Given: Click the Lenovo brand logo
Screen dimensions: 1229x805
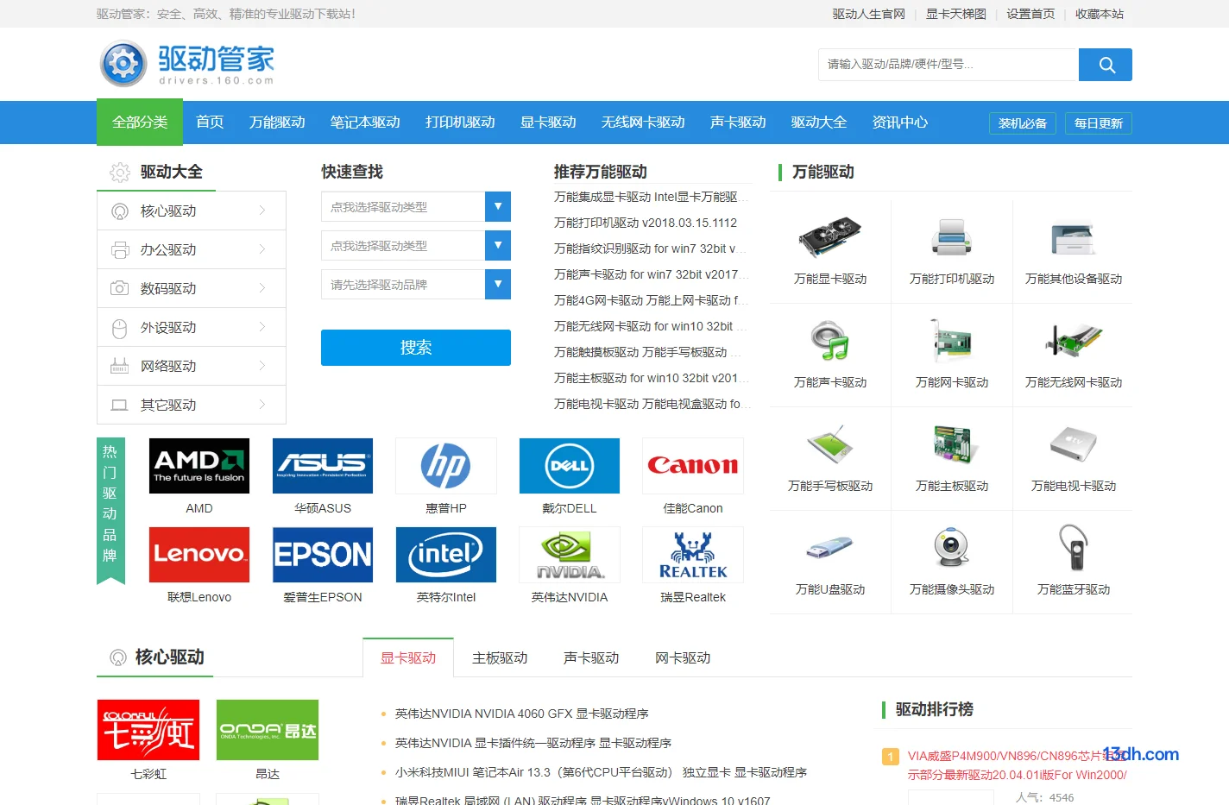Looking at the screenshot, I should (199, 555).
